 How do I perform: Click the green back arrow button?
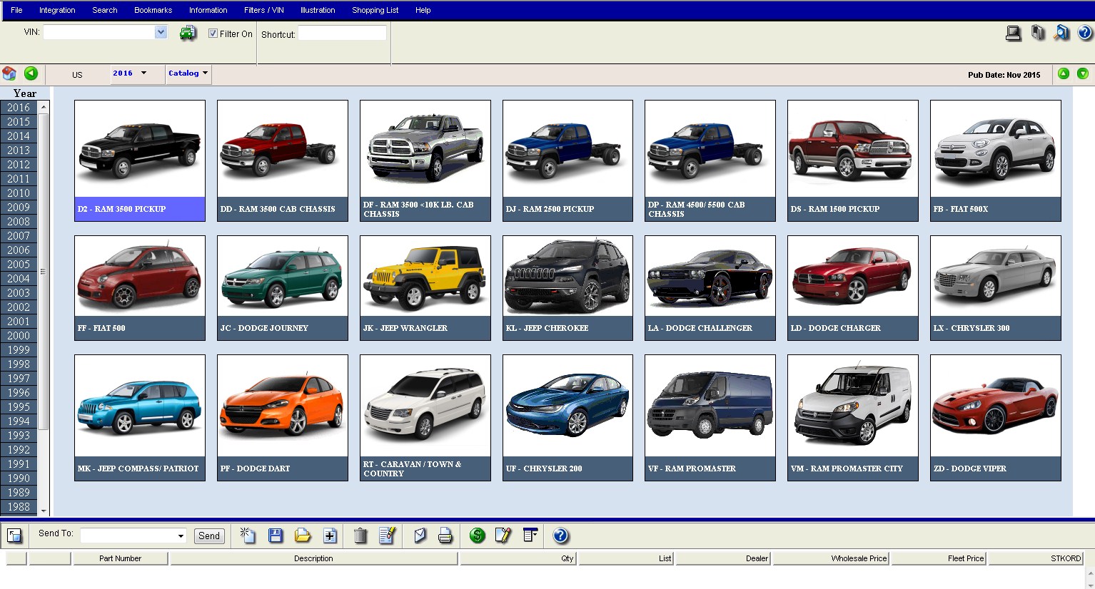(31, 73)
